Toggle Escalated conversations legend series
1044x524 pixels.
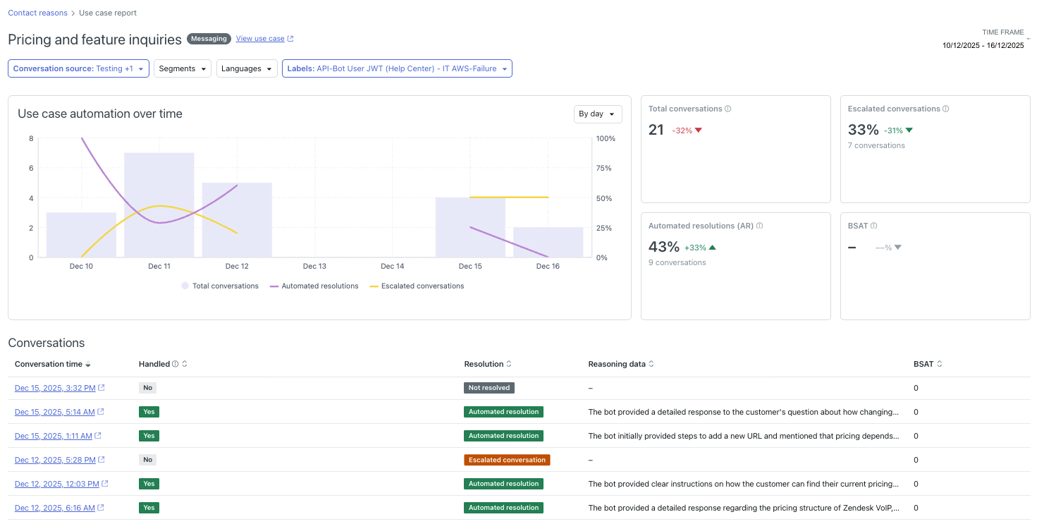(416, 286)
